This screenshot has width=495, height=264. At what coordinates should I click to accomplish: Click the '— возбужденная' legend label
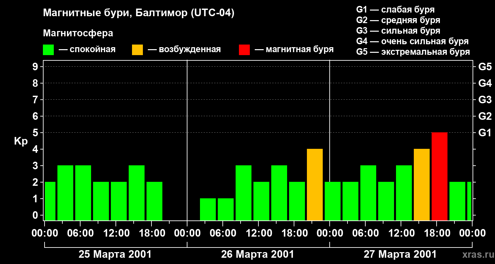click(184, 49)
